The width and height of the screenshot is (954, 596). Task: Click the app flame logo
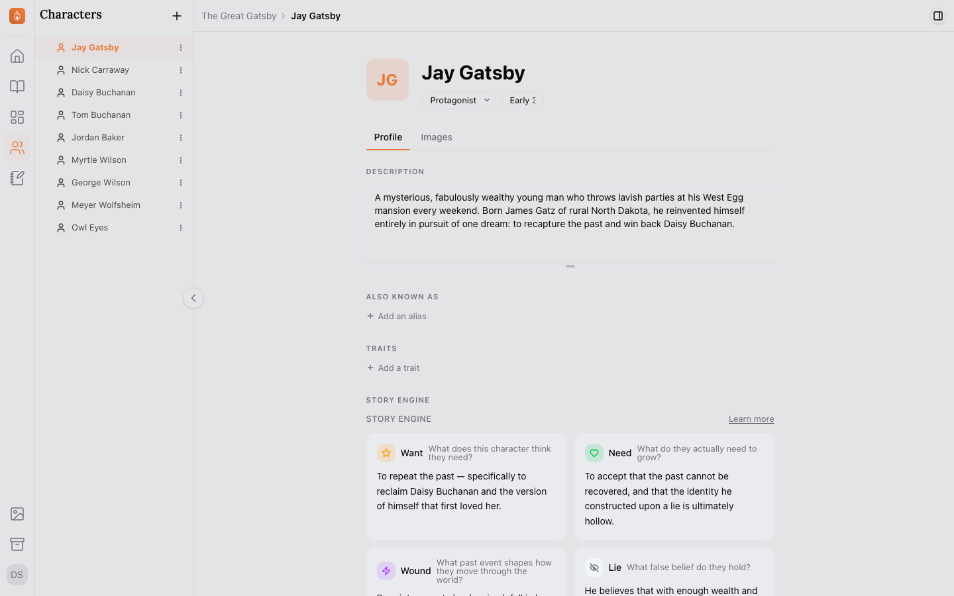[x=17, y=16]
